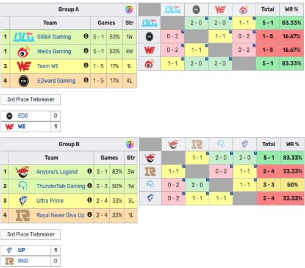This screenshot has height=268, width=305.
Task: Open the Bilibili Gaming team link
Action: [x=54, y=37]
